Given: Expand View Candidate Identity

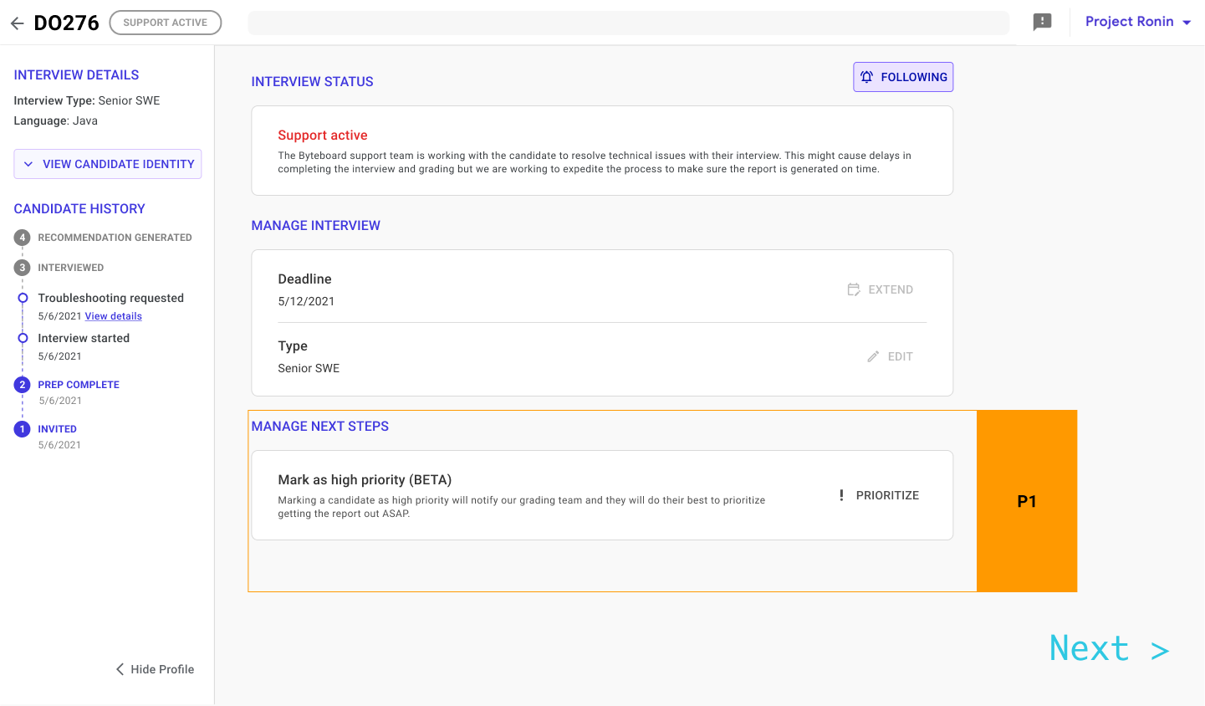Looking at the screenshot, I should [x=108, y=164].
